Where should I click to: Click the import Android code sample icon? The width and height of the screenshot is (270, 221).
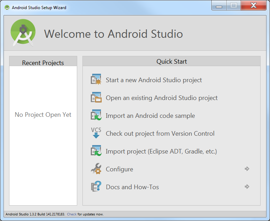[96, 115]
